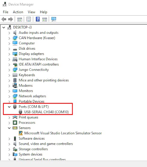Collapse the Ports (COM & LPT) node
This screenshot has width=147, height=167.
click(9, 107)
